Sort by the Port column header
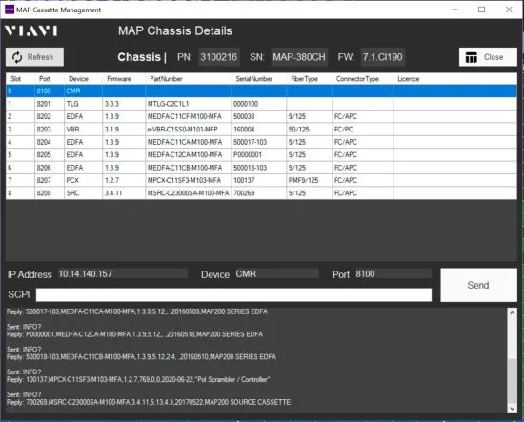 click(50, 79)
